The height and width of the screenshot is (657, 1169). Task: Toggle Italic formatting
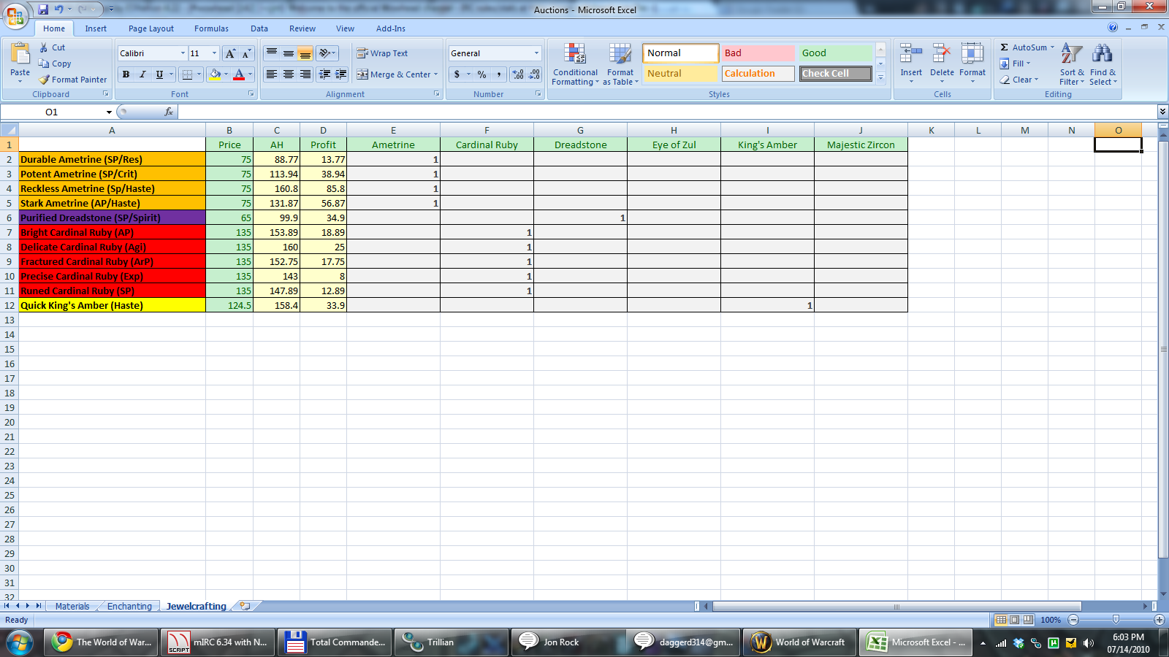click(x=142, y=74)
